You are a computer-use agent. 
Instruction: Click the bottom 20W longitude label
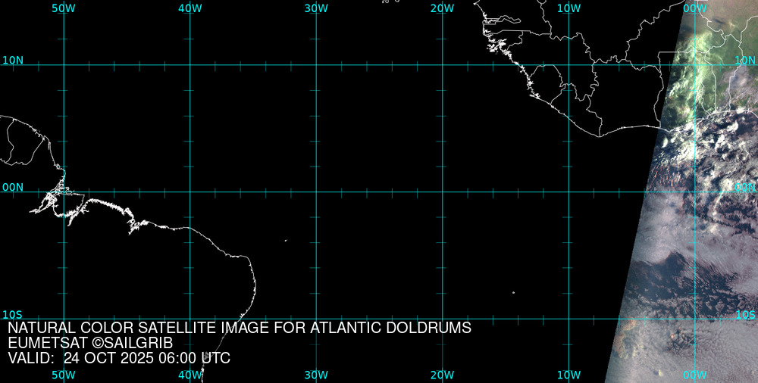coord(442,375)
